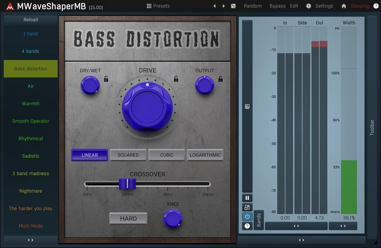Select the LOGARITHMIC shape button
The width and height of the screenshot is (381, 248).
point(205,155)
